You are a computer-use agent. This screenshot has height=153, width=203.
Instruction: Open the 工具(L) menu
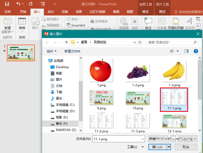pyautogui.click(x=135, y=147)
